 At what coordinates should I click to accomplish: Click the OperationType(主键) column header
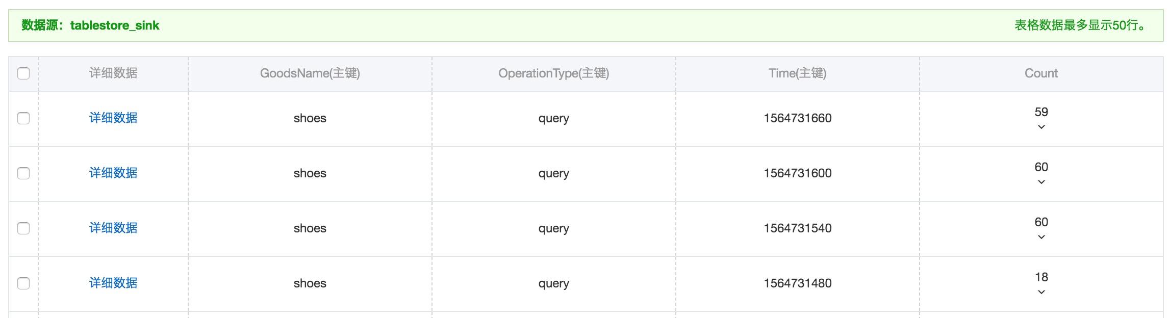click(553, 73)
